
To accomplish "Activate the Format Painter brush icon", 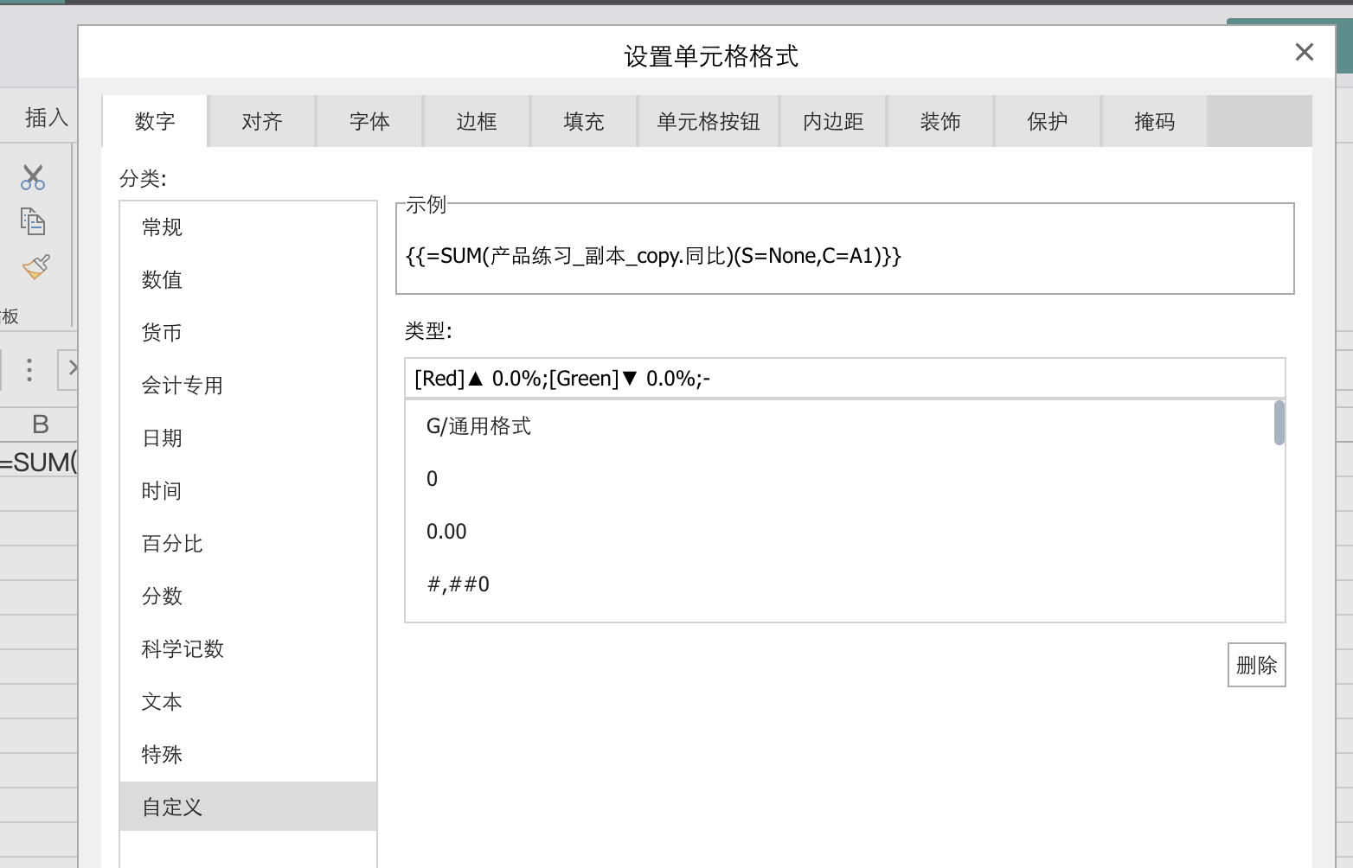I will [35, 267].
